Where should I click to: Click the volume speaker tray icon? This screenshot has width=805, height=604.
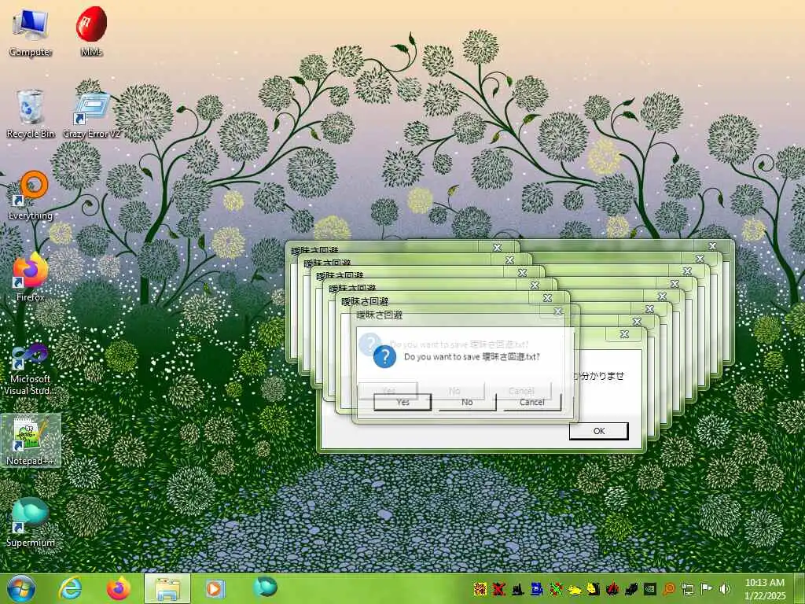pyautogui.click(x=725, y=588)
